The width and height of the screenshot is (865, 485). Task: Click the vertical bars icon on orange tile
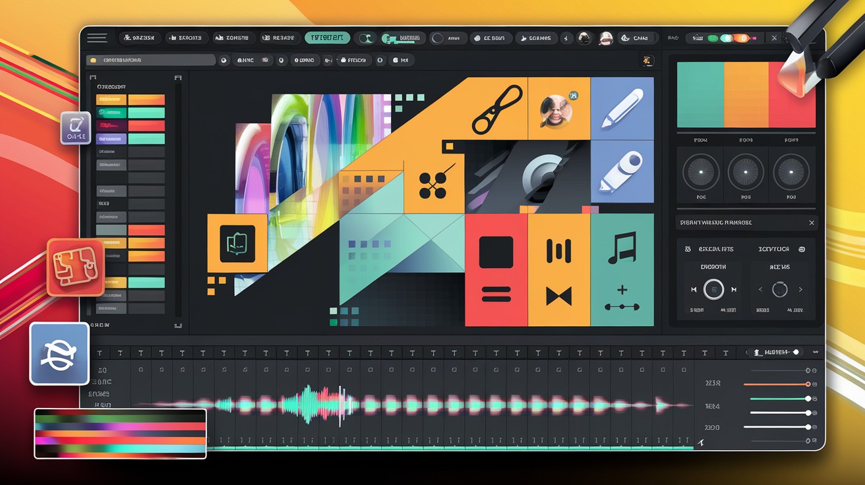click(558, 250)
